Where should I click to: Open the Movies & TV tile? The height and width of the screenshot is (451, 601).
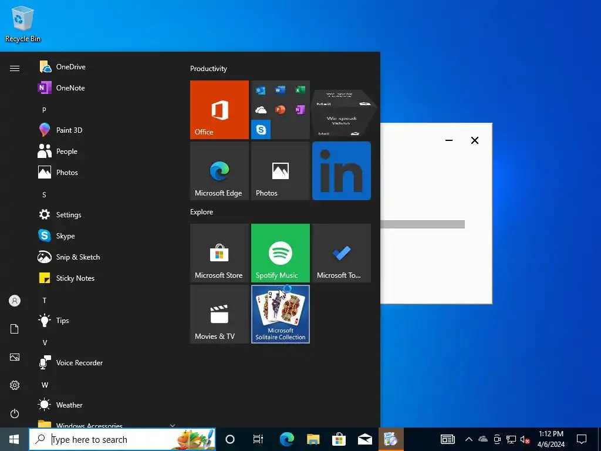pyautogui.click(x=220, y=314)
